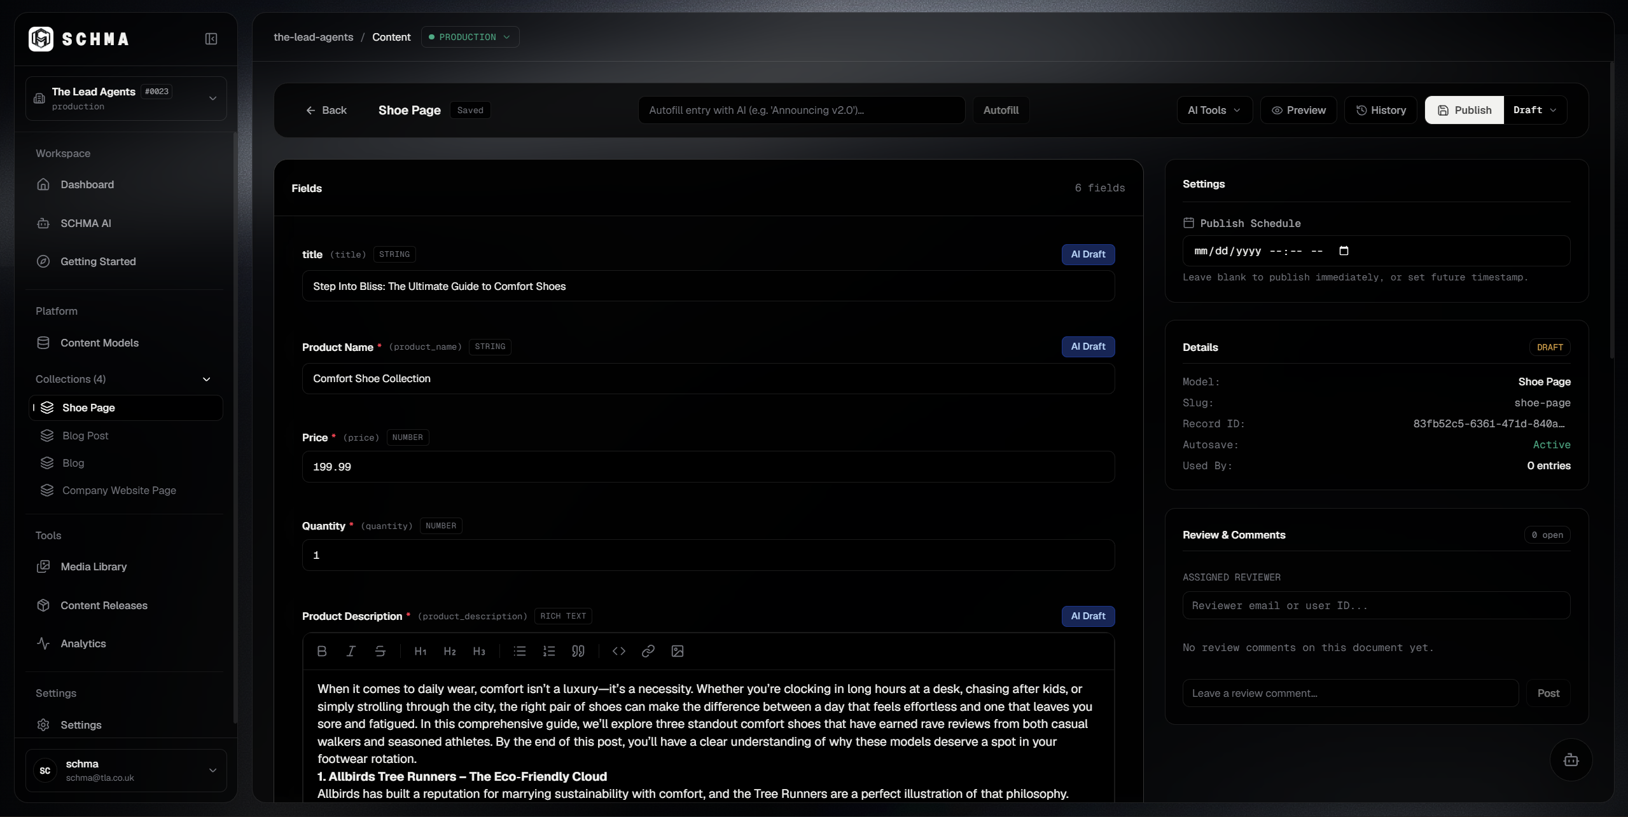Set Heading 1 style

(421, 651)
